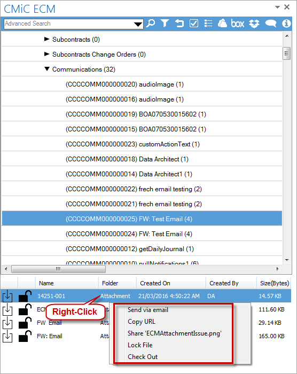The height and width of the screenshot is (374, 297).
Task: Click the info icon in toolbar
Action: (286, 24)
